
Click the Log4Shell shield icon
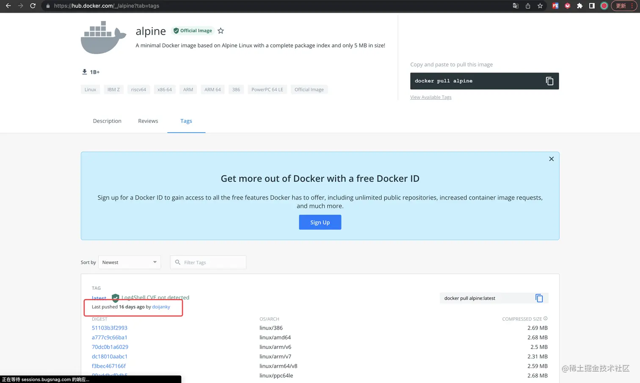pos(115,298)
